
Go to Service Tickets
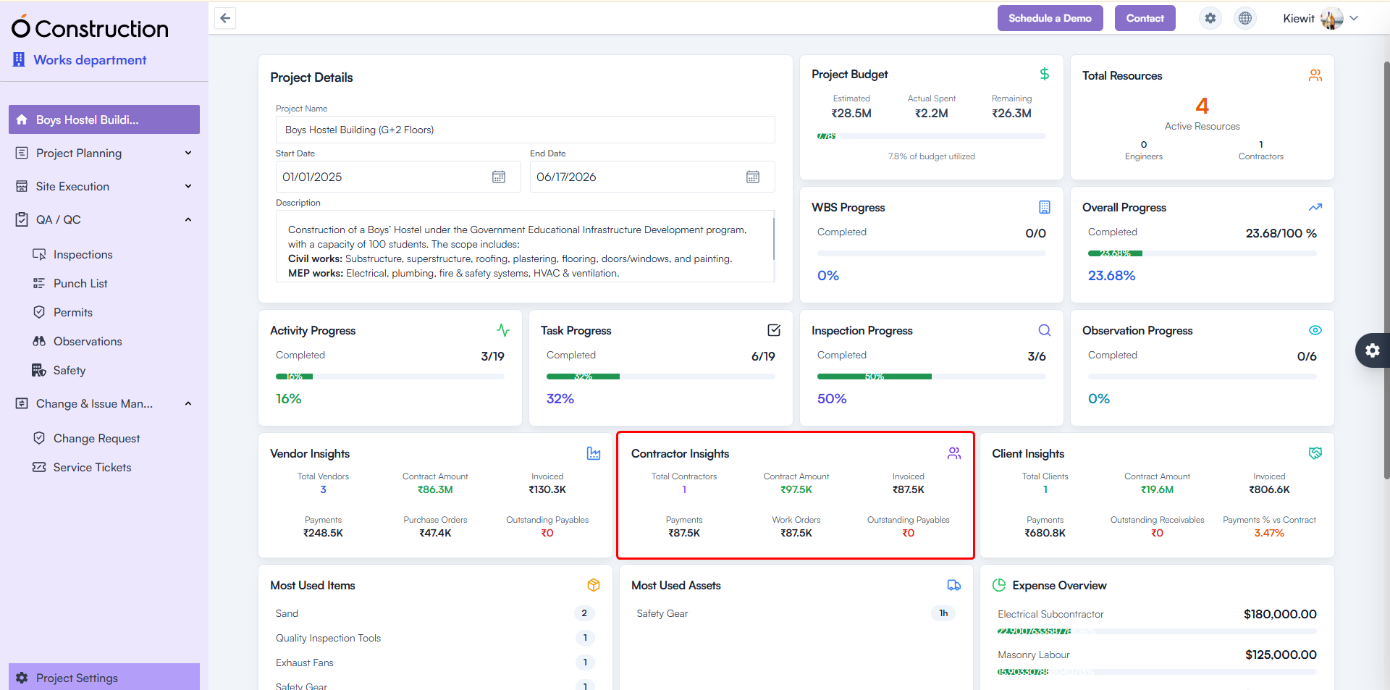91,467
